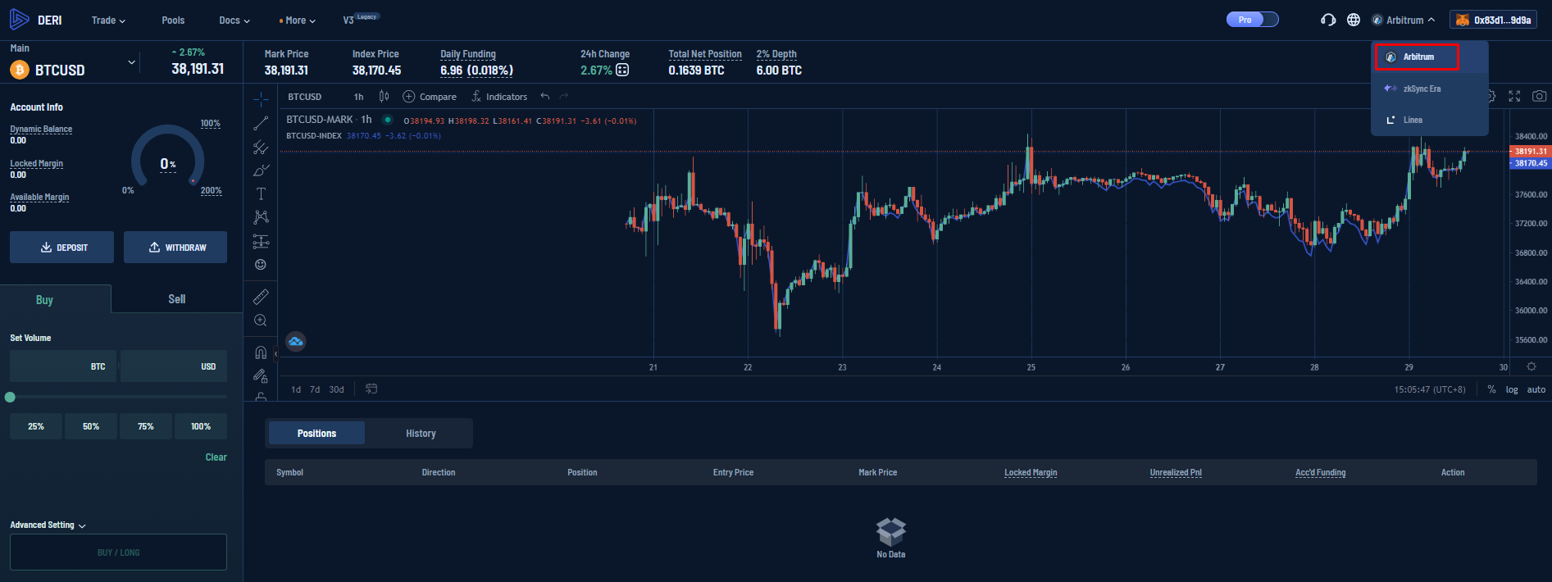This screenshot has width=1552, height=582.
Task: Select the trend line drawing tool
Action: pyautogui.click(x=261, y=124)
